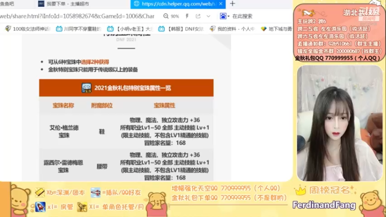Click the gift pack icon in orange banner

[86, 88]
